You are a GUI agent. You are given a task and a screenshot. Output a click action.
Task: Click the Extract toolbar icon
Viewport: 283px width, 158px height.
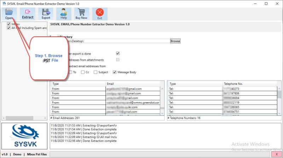pyautogui.click(x=28, y=14)
